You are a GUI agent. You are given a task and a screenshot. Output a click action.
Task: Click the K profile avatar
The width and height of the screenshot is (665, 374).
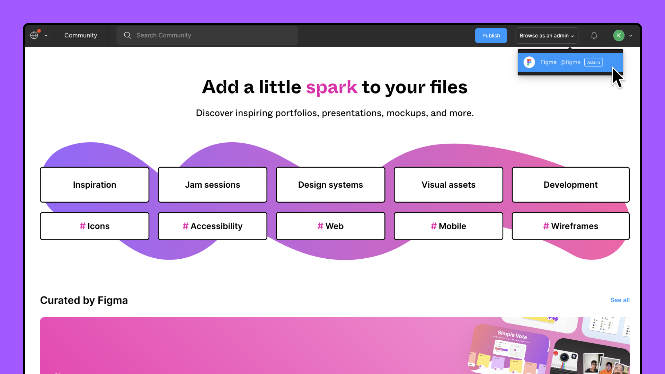619,35
